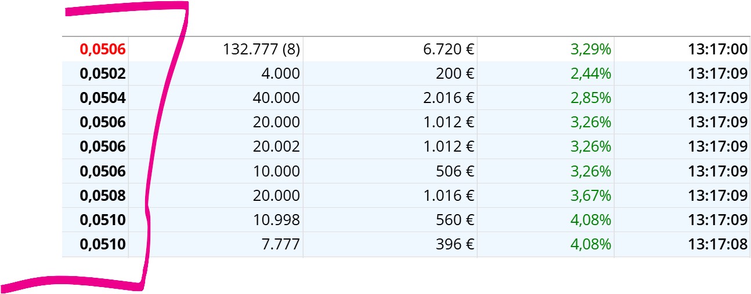Screen dimensions: 751x294
Task: Click the 4.000 volume entry
Action: (281, 74)
